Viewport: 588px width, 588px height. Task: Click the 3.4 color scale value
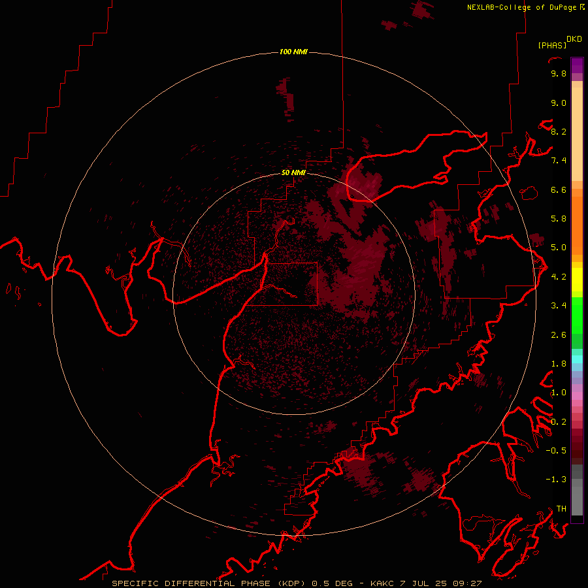click(559, 306)
